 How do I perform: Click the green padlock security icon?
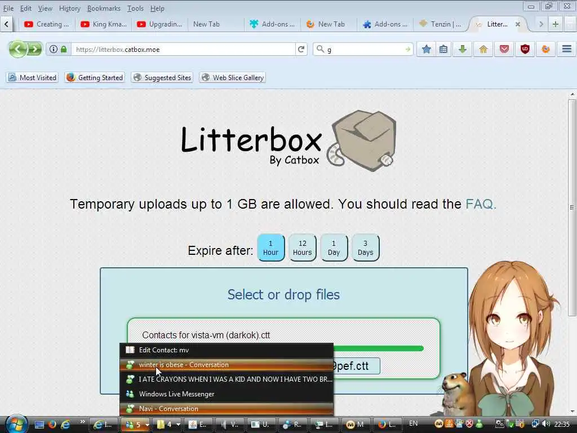[x=64, y=49]
